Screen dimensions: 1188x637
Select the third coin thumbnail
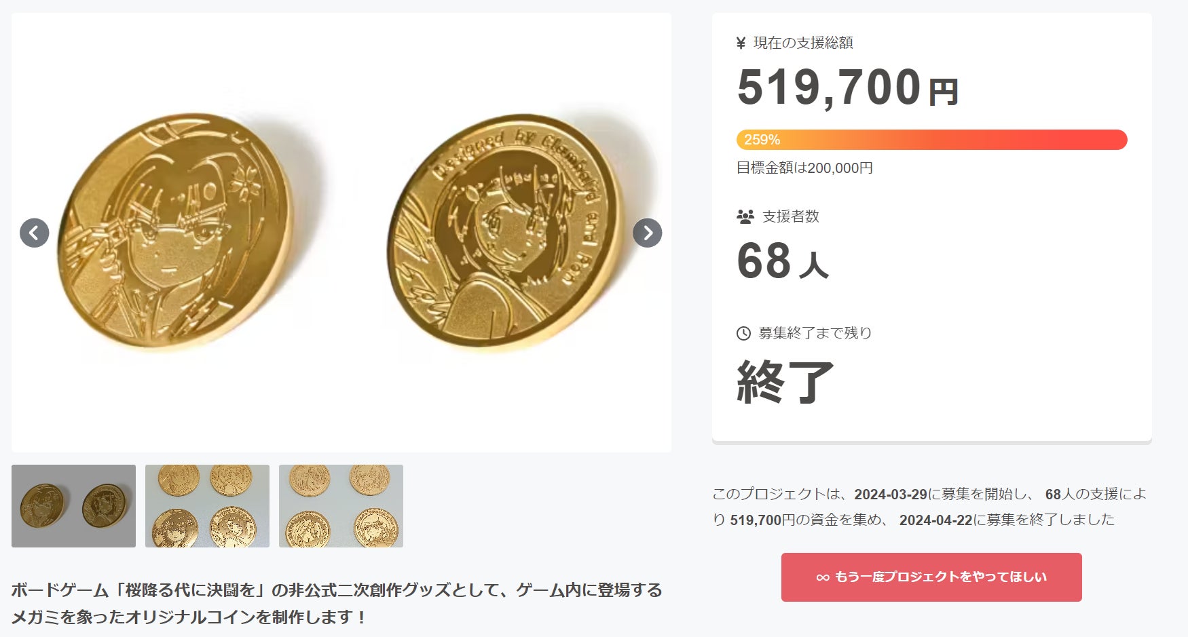(341, 506)
